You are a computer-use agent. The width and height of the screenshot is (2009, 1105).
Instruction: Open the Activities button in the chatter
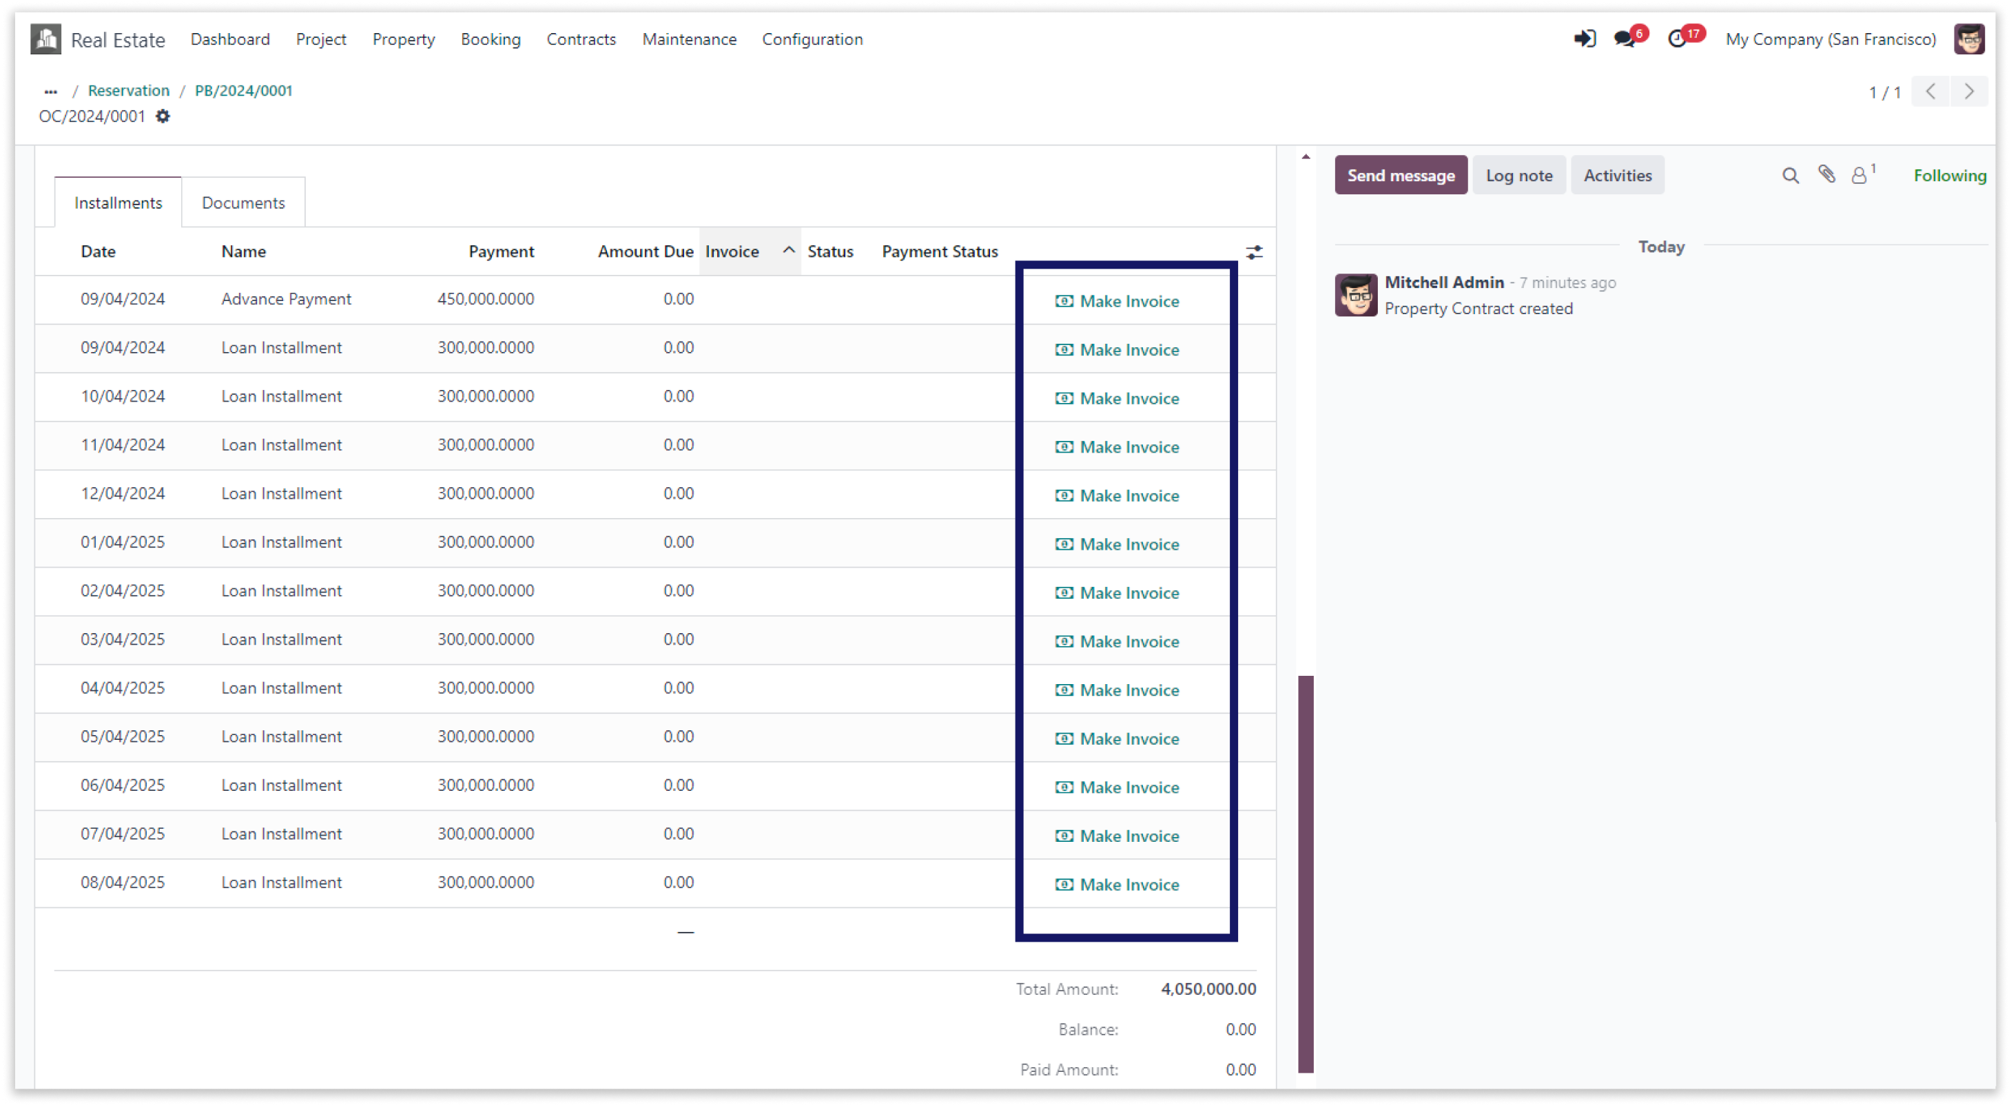point(1618,176)
